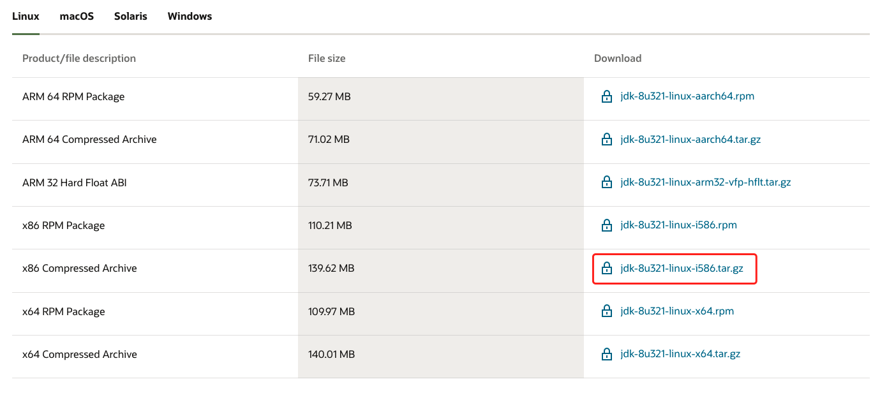This screenshot has height=407, width=880.
Task: Download jdk-8u321-linux-i586.rpm
Action: coord(678,225)
